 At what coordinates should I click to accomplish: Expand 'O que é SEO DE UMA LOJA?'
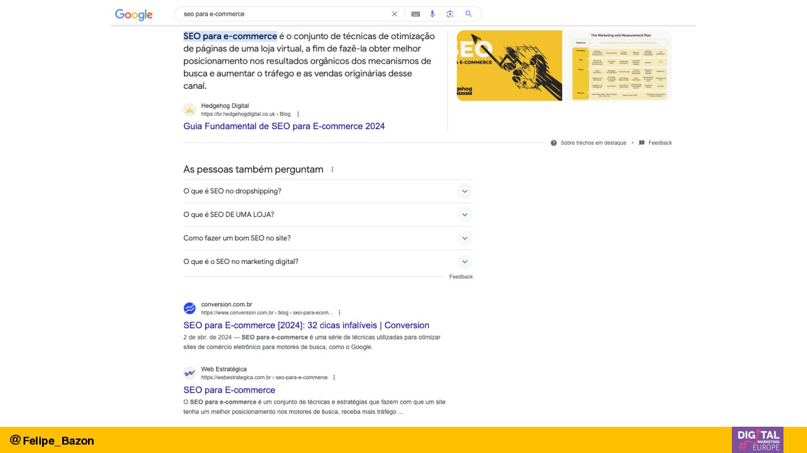point(328,215)
